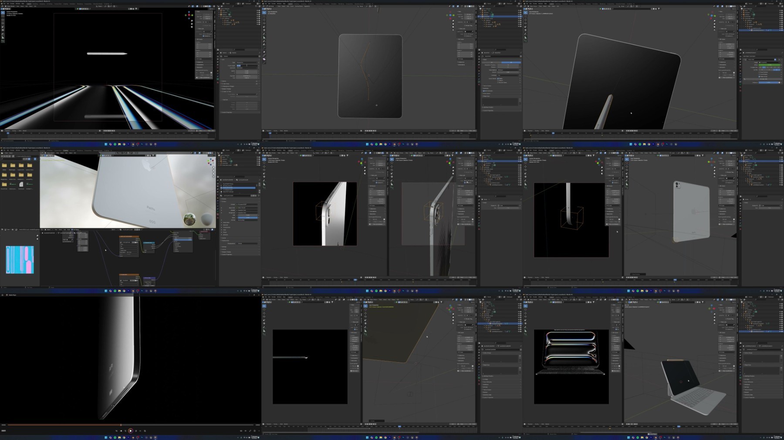This screenshot has width=784, height=440.
Task: Enter fullscreen in Media Player
Action: [250, 431]
